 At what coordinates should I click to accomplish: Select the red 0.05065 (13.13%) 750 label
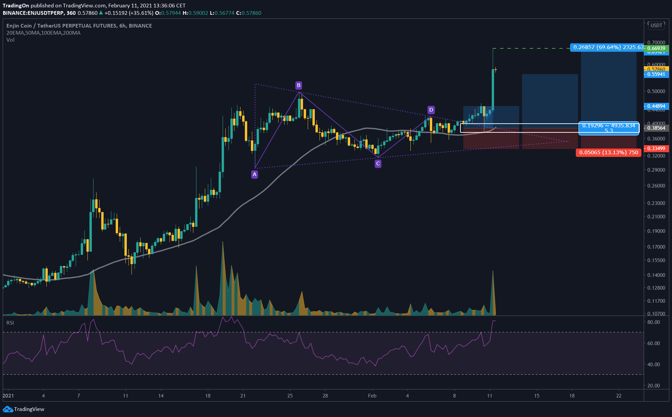pos(609,153)
